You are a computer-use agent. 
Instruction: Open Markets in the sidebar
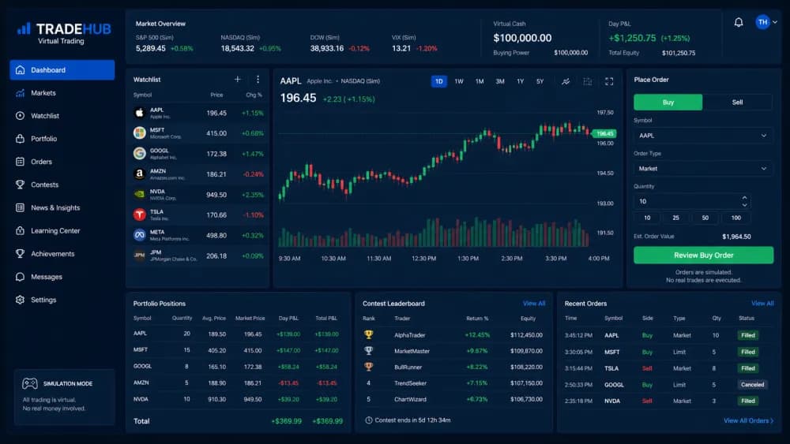pos(62,93)
